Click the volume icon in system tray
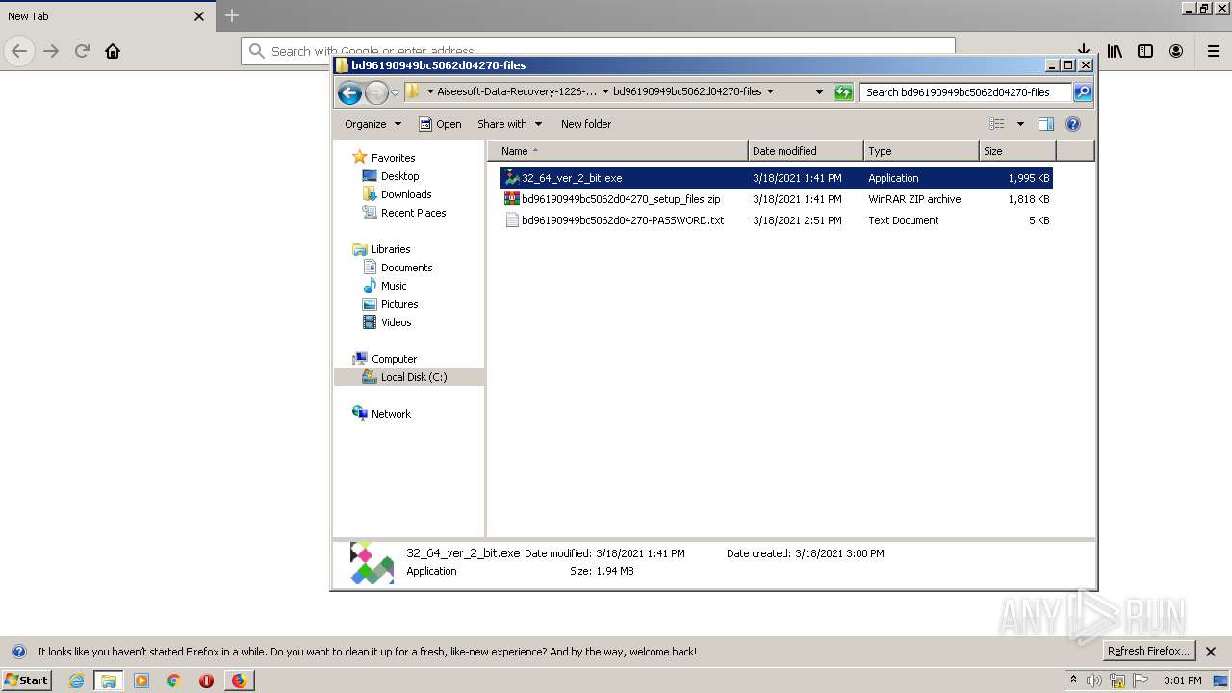This screenshot has height=693, width=1232. [x=1094, y=680]
